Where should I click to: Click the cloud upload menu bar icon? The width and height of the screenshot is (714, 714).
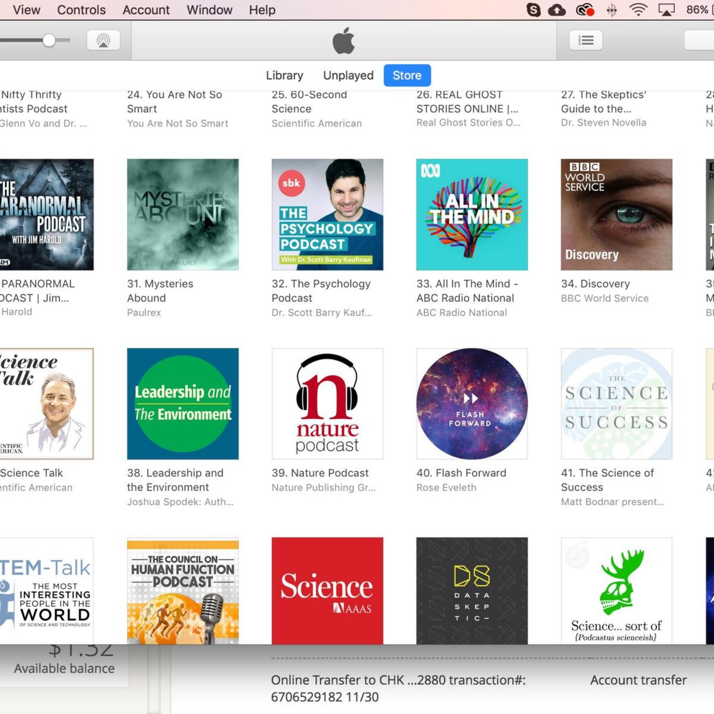[x=557, y=10]
